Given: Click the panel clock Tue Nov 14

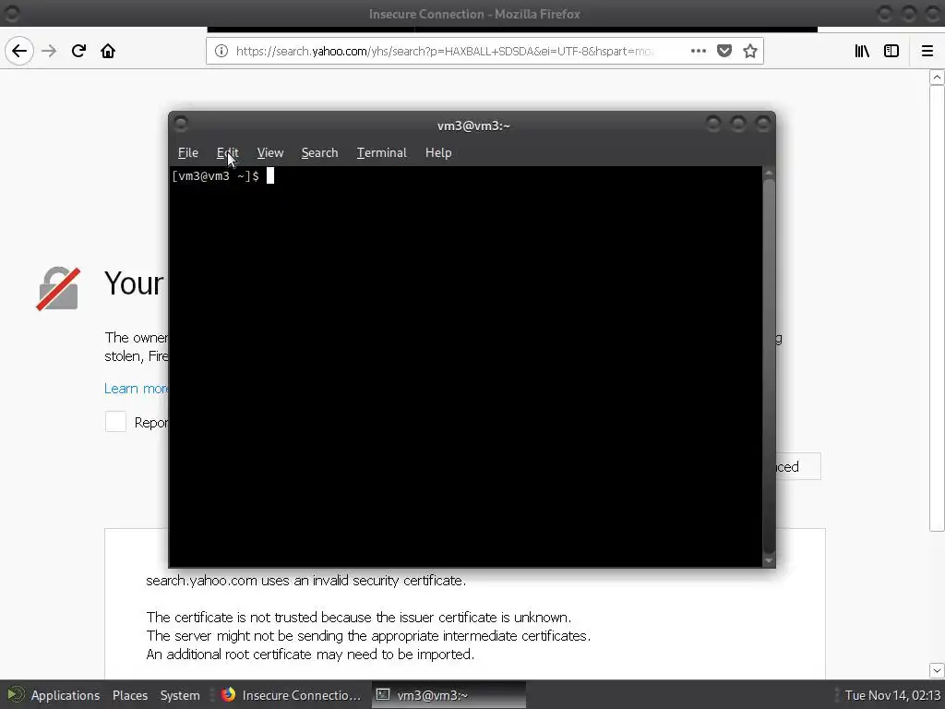Looking at the screenshot, I should [892, 695].
